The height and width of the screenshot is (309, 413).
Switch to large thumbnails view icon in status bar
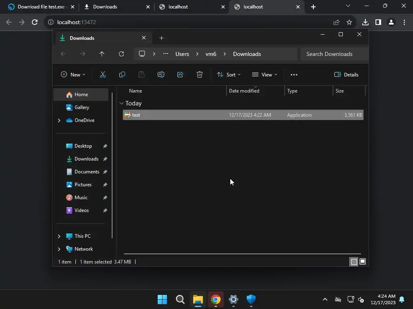[363, 262]
